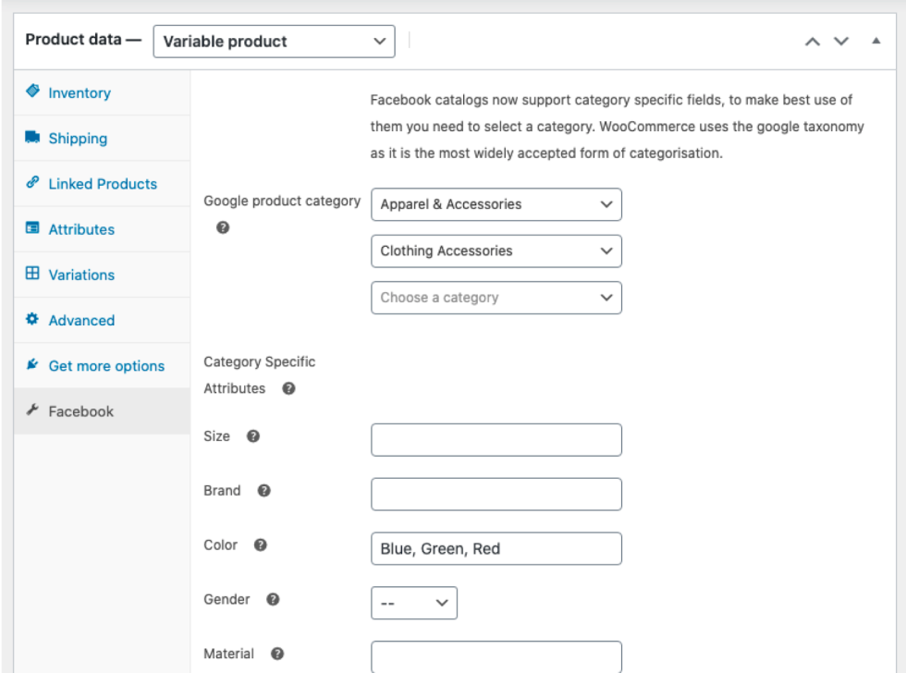Click the Advanced gear icon
Image resolution: width=906 pixels, height=673 pixels.
(33, 320)
